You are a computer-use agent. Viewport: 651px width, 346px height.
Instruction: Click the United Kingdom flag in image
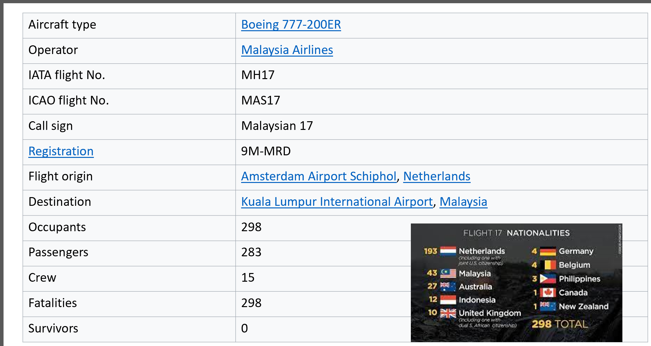[x=448, y=313]
